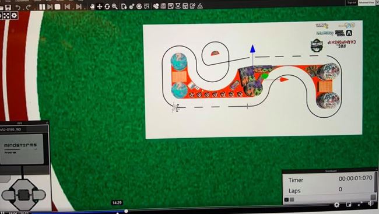Click the Undo arrow in toolbar

click(18, 7)
